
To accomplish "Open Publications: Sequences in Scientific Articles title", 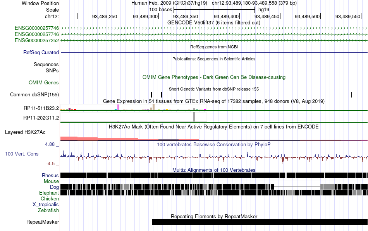I will click(214, 59).
